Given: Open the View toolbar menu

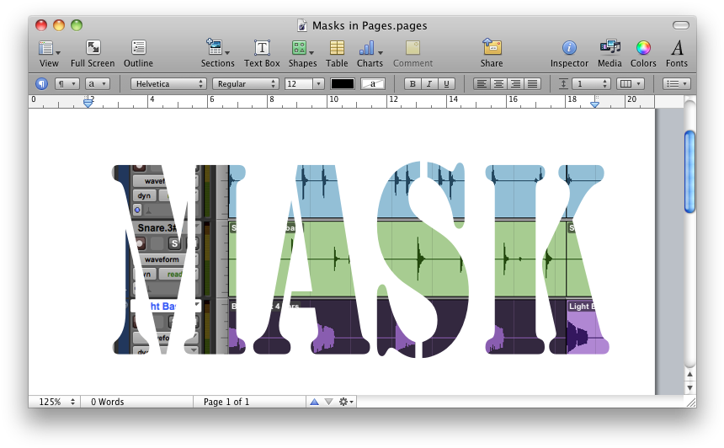Looking at the screenshot, I should [x=49, y=54].
